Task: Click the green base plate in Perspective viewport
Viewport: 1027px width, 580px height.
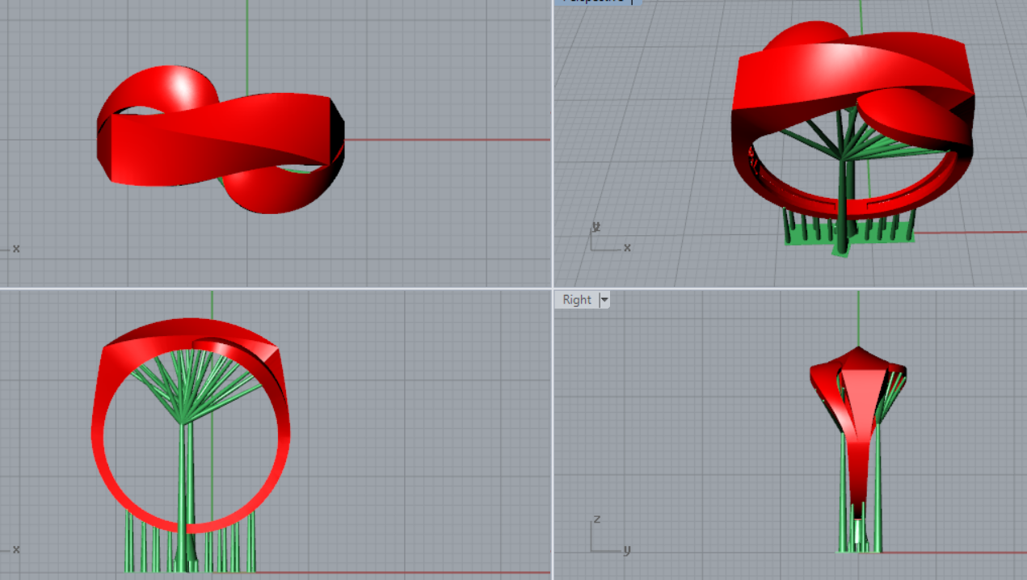Action: click(x=808, y=241)
